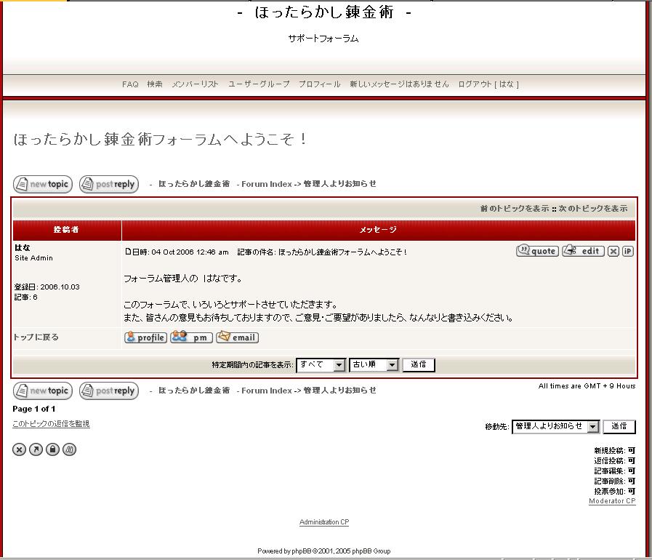Screen dimensions: 652x560
Task: Click the split topic moderator icon
Action: coord(69,449)
